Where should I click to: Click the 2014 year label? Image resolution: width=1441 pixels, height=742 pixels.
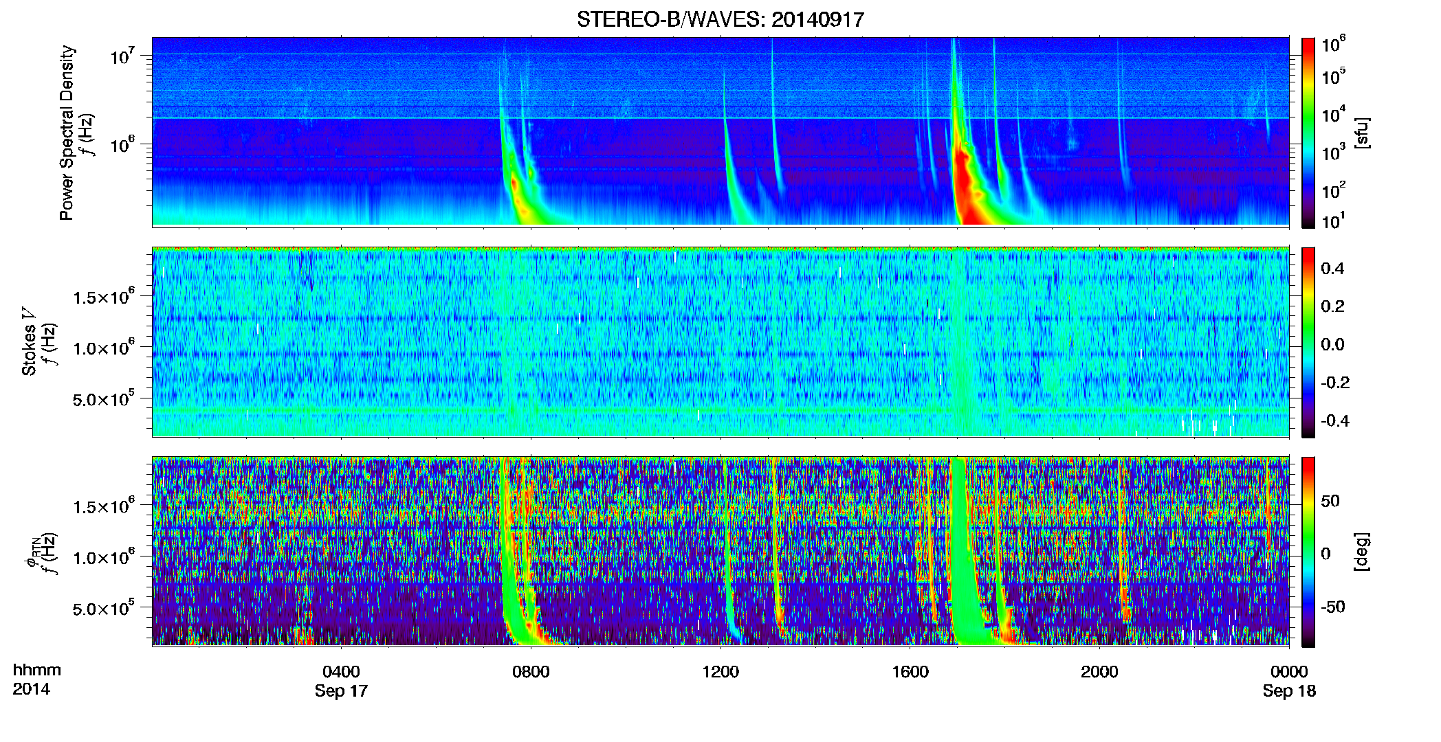pyautogui.click(x=31, y=689)
